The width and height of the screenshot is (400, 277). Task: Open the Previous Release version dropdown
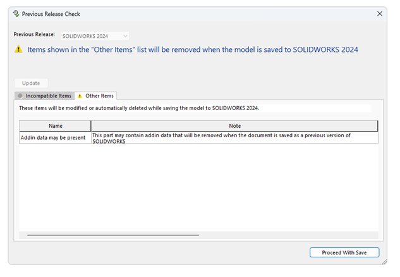94,36
